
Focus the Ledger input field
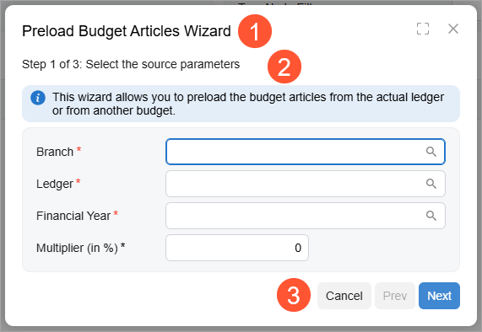(306, 184)
